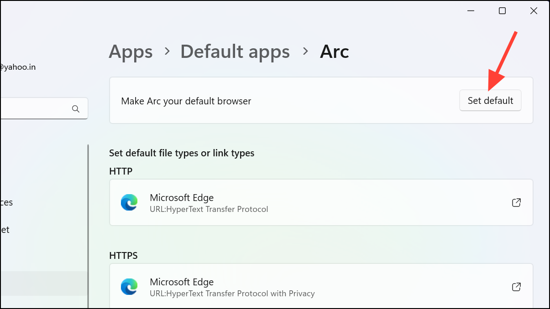Click the HTTP section label
The image size is (550, 309).
(121, 171)
